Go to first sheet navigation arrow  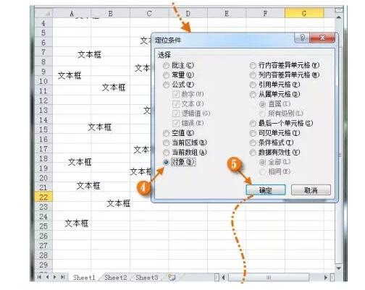(x=39, y=277)
